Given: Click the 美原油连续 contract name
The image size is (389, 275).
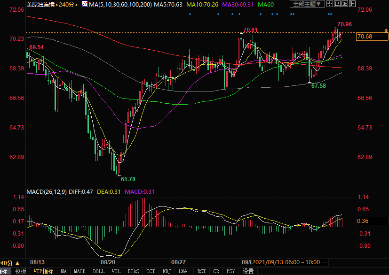Looking at the screenshot, I should [x=40, y=4].
